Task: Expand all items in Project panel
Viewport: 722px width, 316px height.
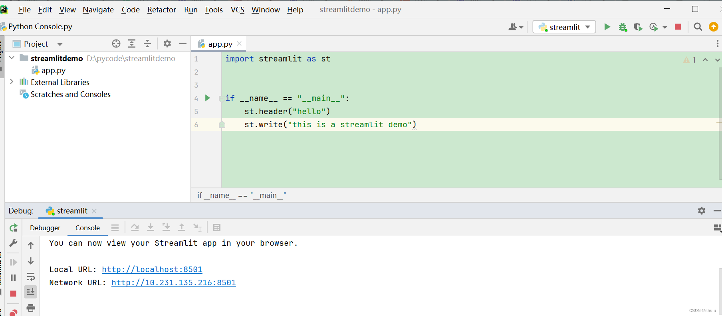Action: [x=132, y=44]
